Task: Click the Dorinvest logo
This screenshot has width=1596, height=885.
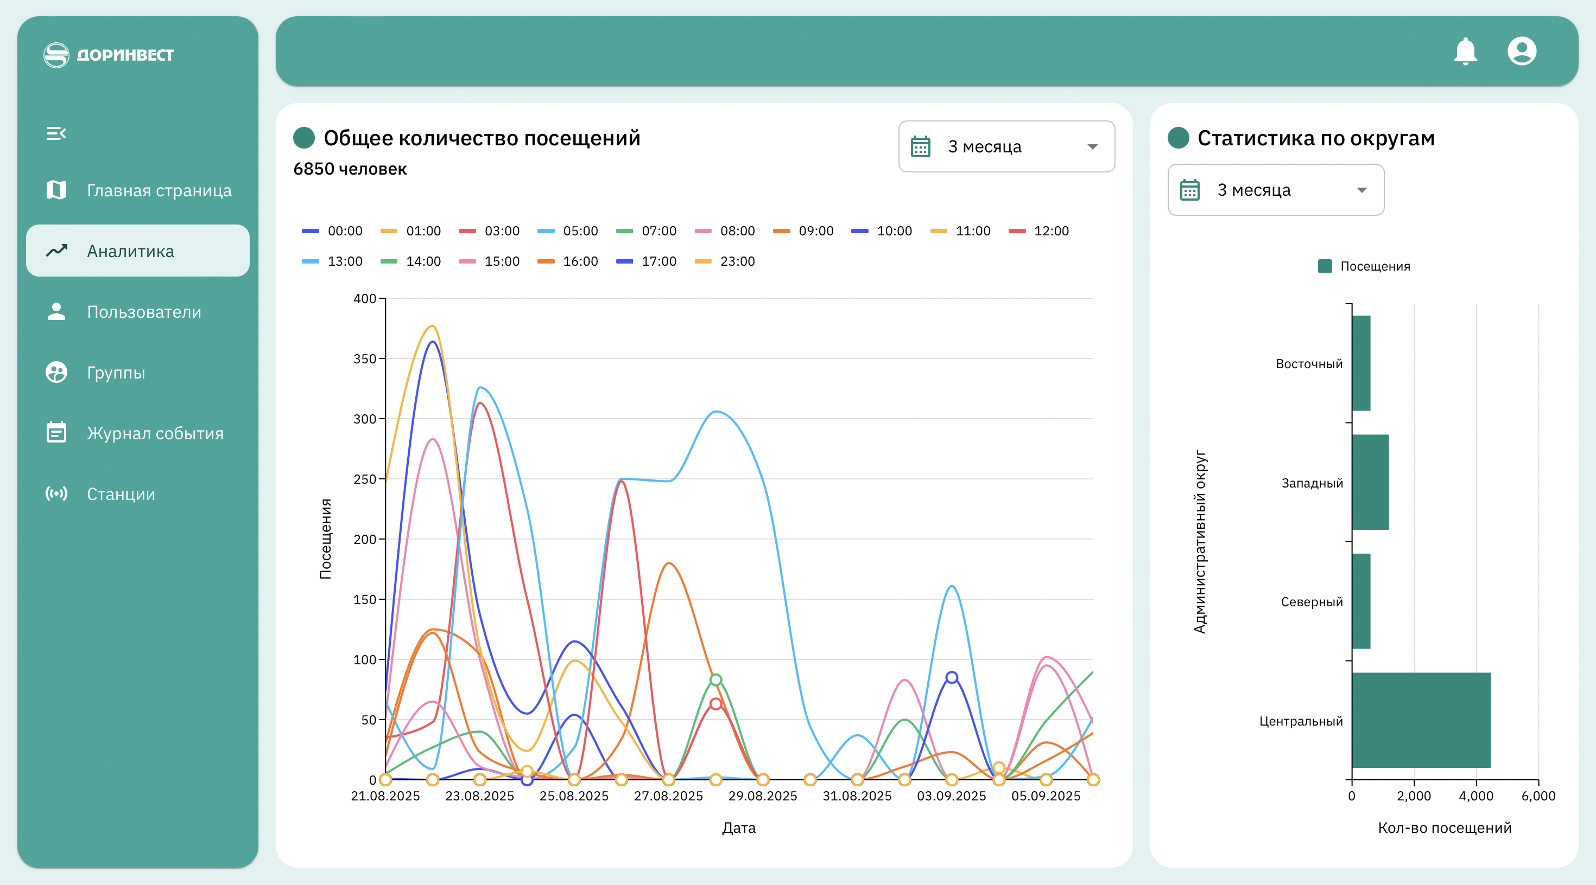Action: click(109, 55)
